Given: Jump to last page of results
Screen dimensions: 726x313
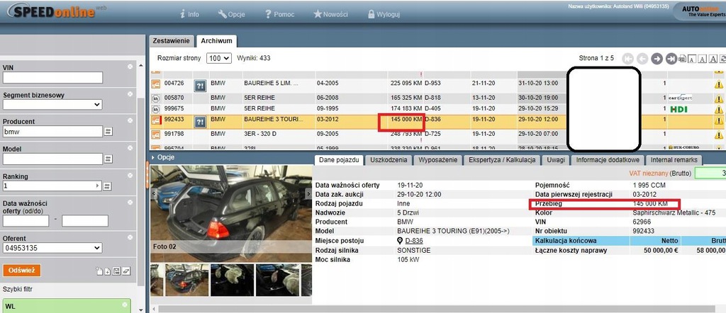Looking at the screenshot, I should point(670,58).
